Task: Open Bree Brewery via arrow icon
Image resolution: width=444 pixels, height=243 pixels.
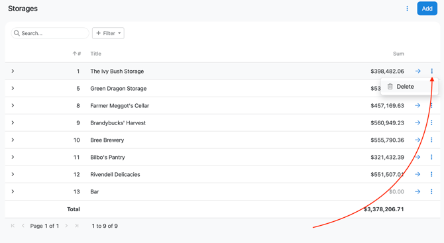Action: coord(417,140)
